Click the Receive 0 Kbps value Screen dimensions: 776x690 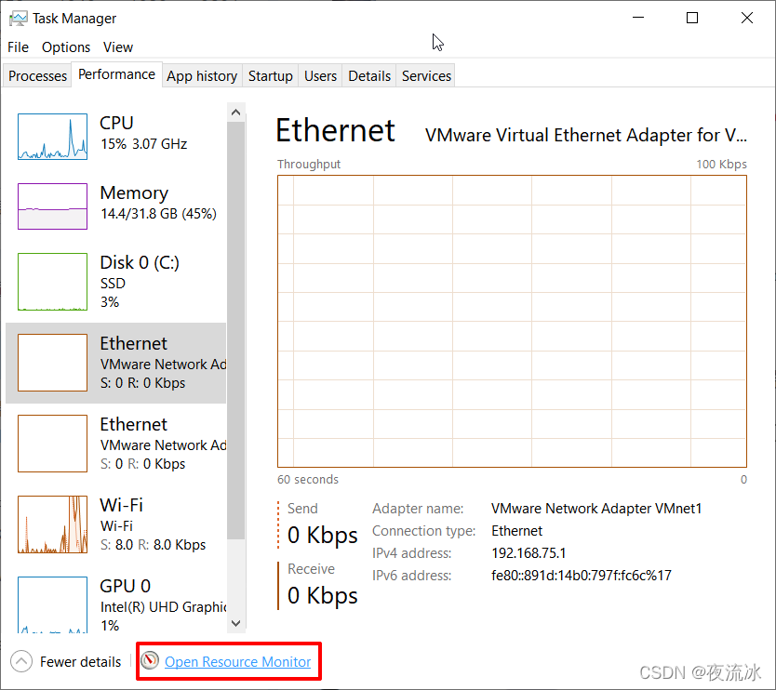pyautogui.click(x=323, y=595)
